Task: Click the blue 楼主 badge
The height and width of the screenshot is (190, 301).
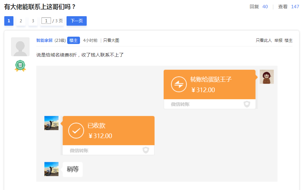Action: point(74,40)
